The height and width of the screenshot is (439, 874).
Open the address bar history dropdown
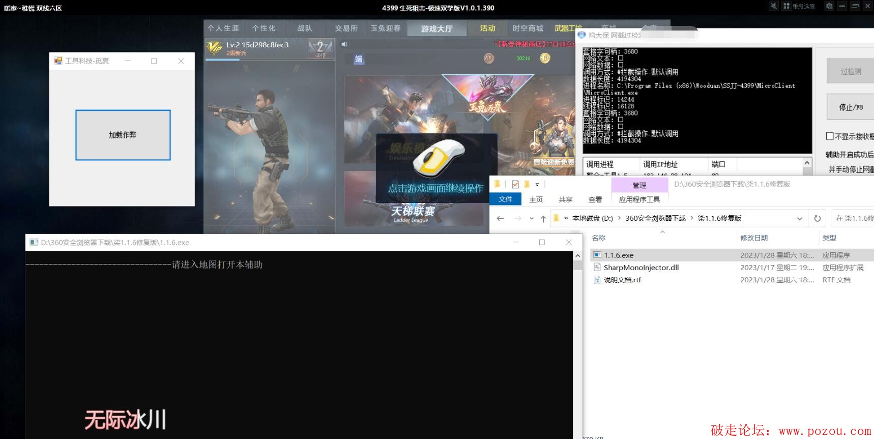800,218
